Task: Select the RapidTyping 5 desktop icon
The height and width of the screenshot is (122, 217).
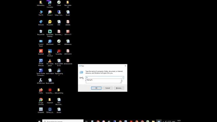Action: tap(59, 72)
